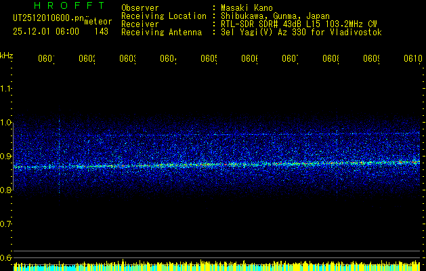Click the date stamp 25.12.01 06:00

[46, 31]
